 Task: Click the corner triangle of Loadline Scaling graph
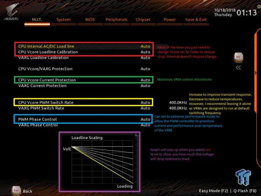click(137, 135)
